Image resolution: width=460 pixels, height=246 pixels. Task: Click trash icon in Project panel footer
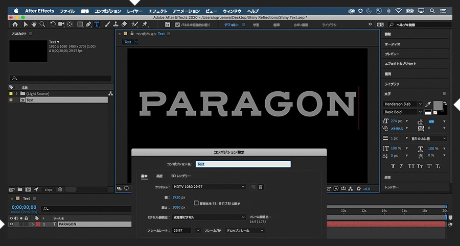click(x=60, y=189)
